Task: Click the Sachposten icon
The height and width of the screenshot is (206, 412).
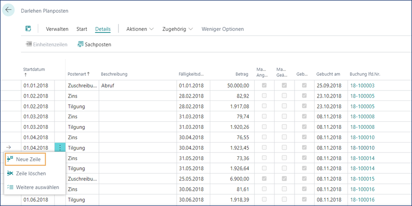Action: (x=80, y=45)
